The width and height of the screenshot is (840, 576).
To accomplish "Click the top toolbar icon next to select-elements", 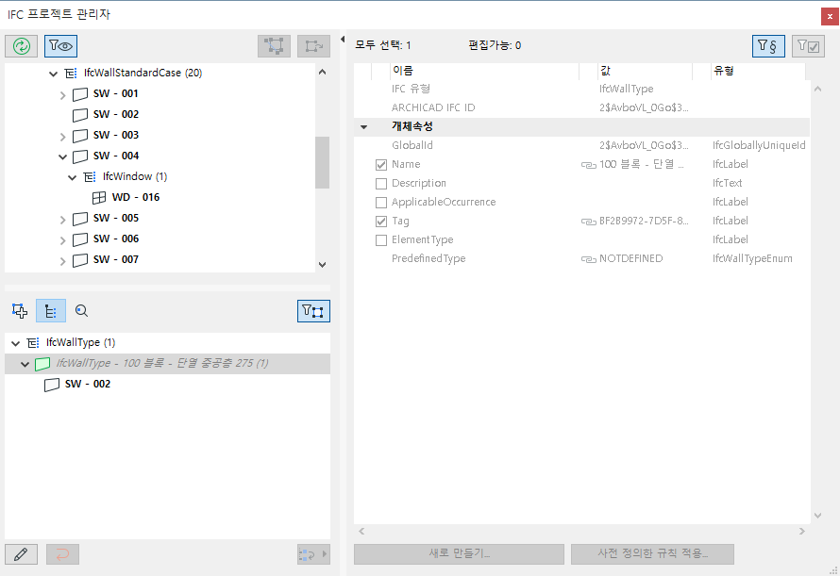I will [x=314, y=46].
